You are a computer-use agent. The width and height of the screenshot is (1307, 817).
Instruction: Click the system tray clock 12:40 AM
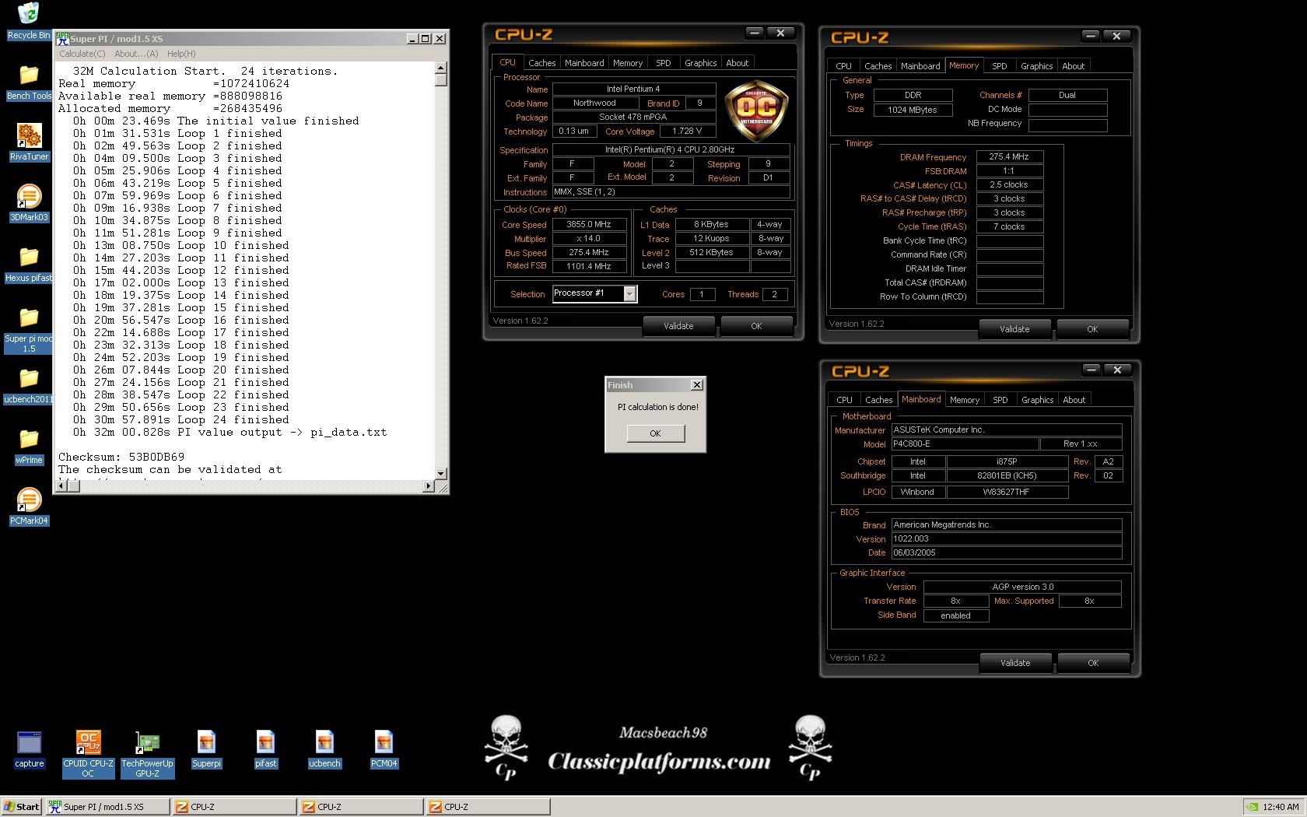(x=1281, y=807)
